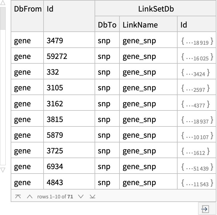Viewport: 217px width, 215px height.
Task: Select the LinkSetDb column group header
Action: 156,9
